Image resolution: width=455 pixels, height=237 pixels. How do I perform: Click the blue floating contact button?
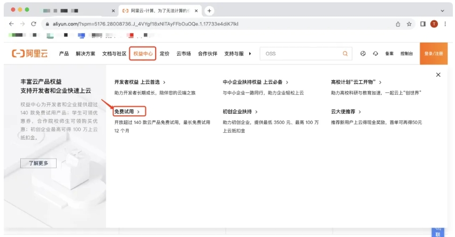tap(437, 232)
